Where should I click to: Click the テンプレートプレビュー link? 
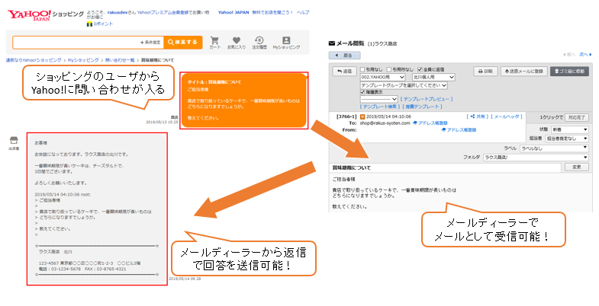(426, 99)
